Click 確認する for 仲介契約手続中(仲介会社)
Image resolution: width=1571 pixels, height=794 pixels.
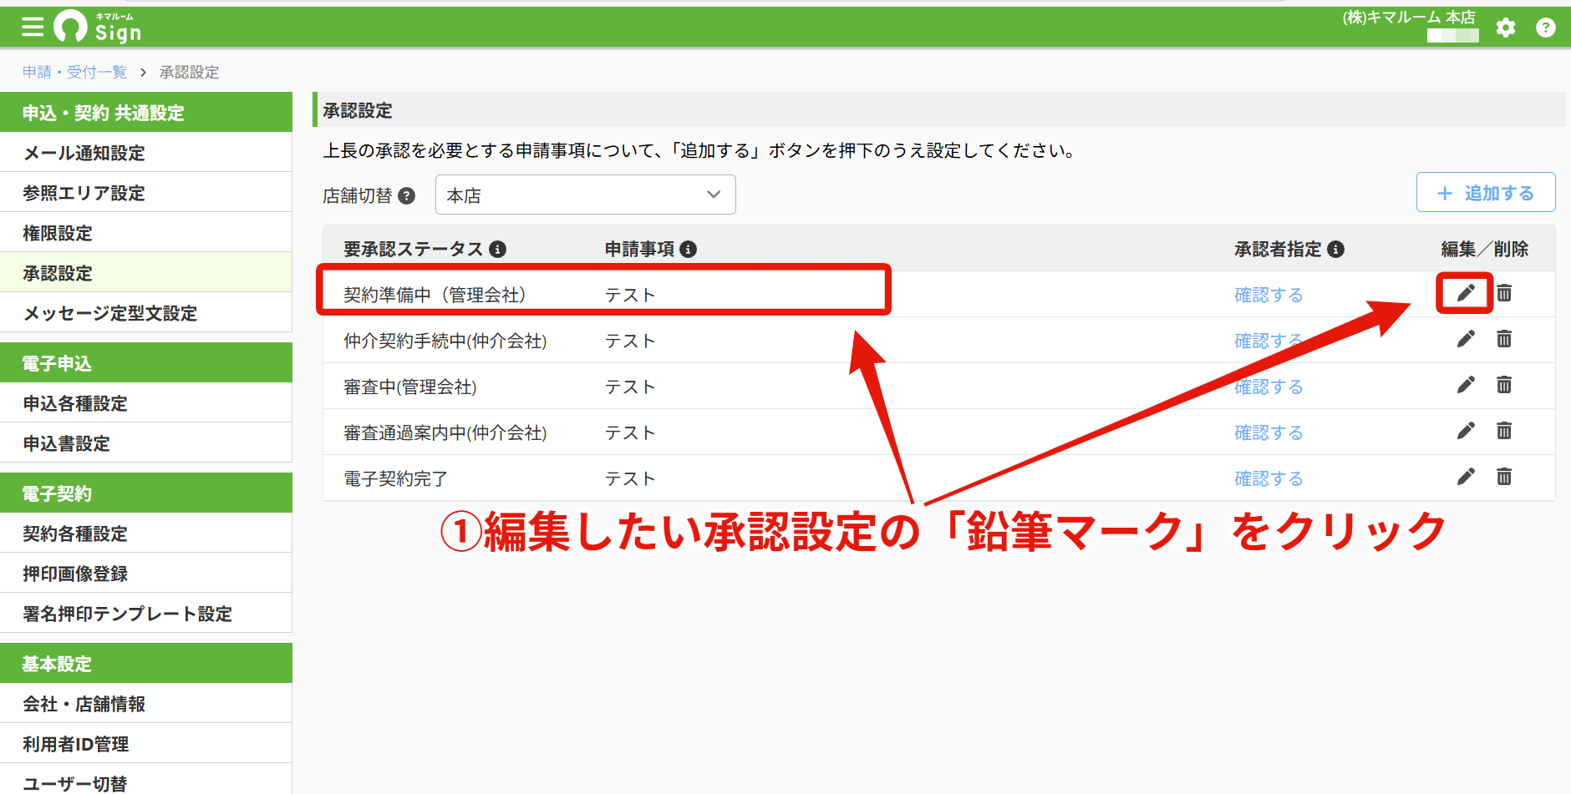[1268, 341]
